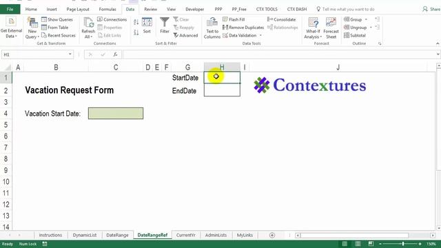The height and width of the screenshot is (248, 441).
Task: Click Refresh All
Action: pyautogui.click(x=88, y=28)
